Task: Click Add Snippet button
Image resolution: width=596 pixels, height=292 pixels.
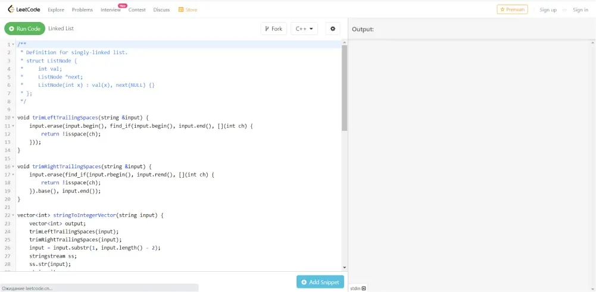Action: click(320, 282)
